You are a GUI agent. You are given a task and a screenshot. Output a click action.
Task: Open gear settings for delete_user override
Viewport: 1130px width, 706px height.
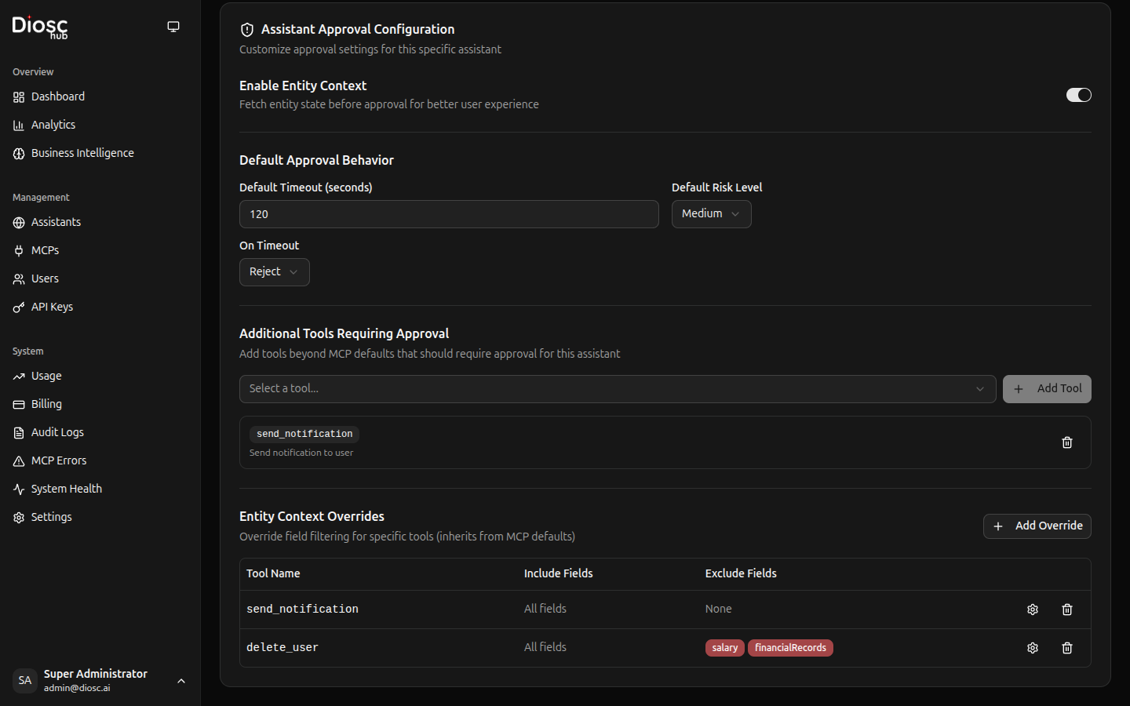pyautogui.click(x=1033, y=648)
